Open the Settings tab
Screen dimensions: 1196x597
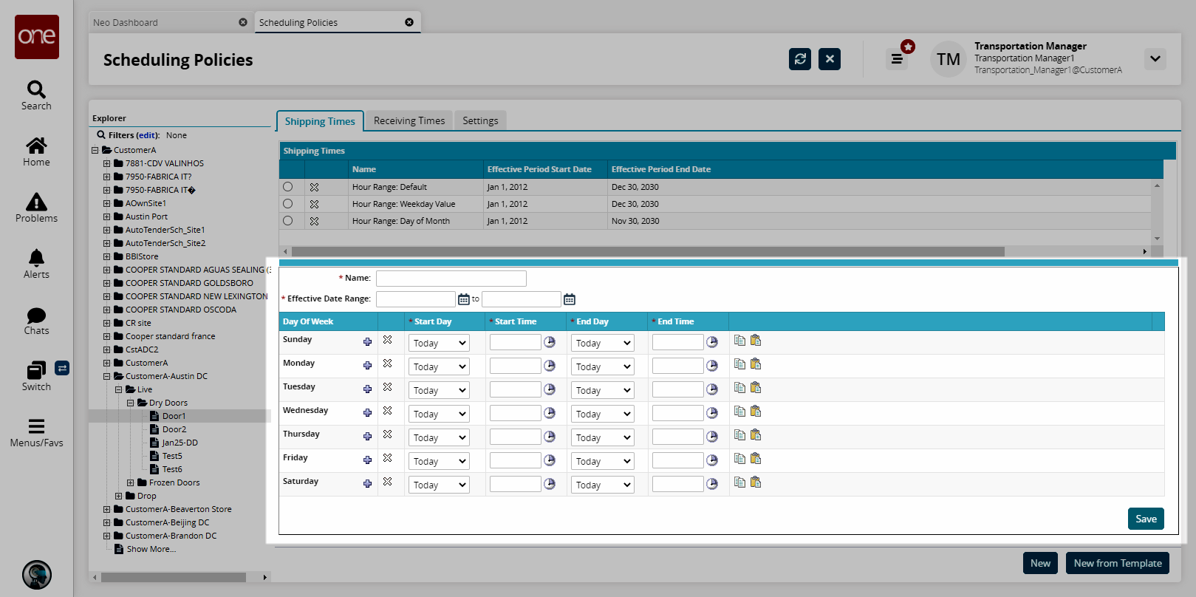click(480, 120)
